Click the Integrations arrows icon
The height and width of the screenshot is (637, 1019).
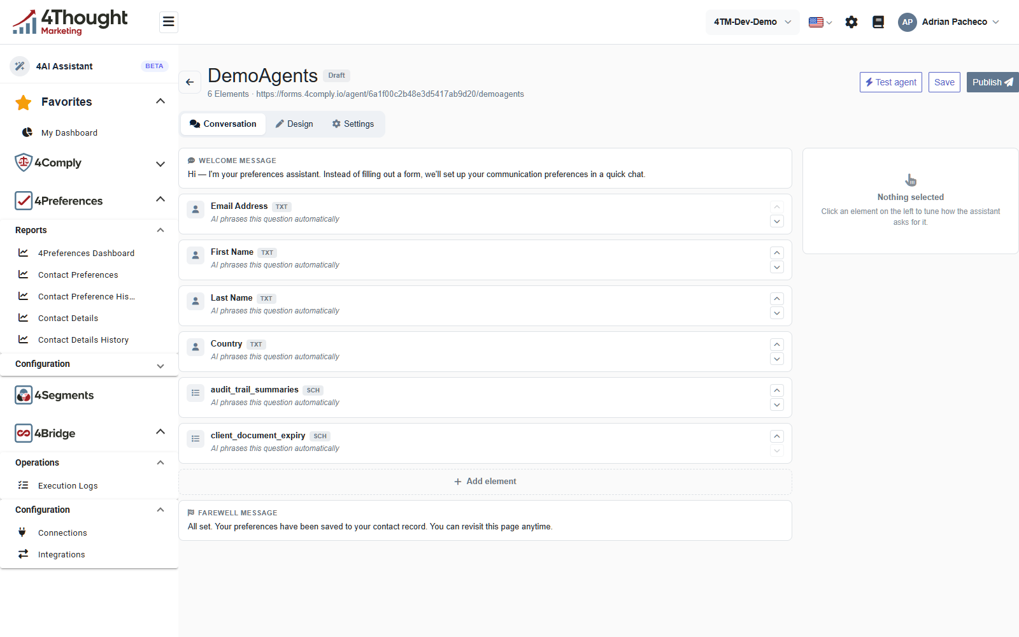tap(24, 554)
